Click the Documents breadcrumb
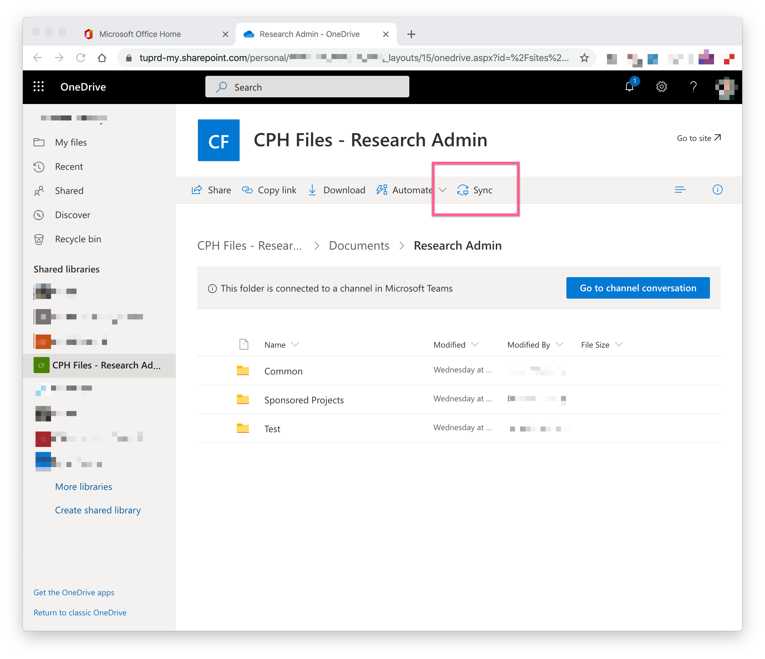The width and height of the screenshot is (765, 659). click(x=359, y=246)
